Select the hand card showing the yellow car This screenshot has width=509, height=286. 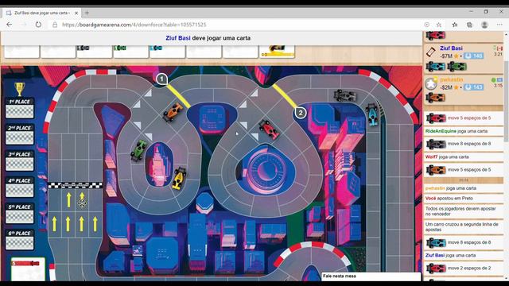click(277, 52)
